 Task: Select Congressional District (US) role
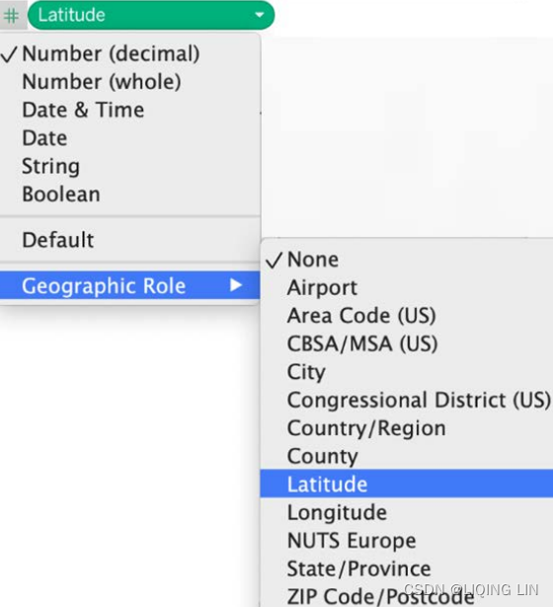tap(407, 400)
